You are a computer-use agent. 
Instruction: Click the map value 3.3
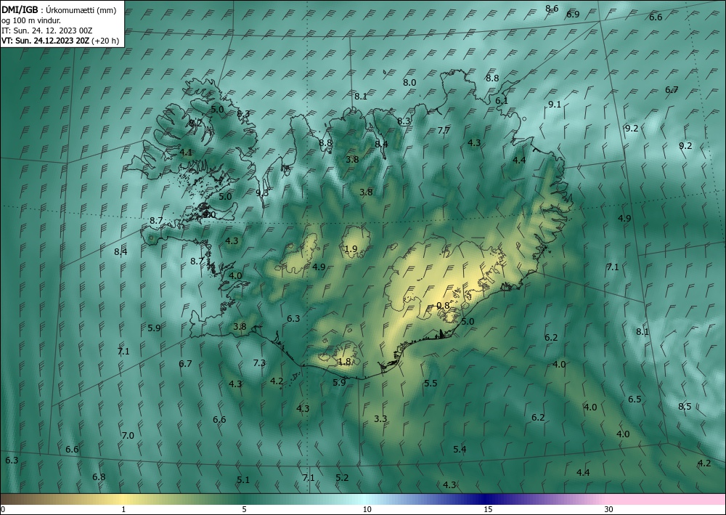point(380,418)
